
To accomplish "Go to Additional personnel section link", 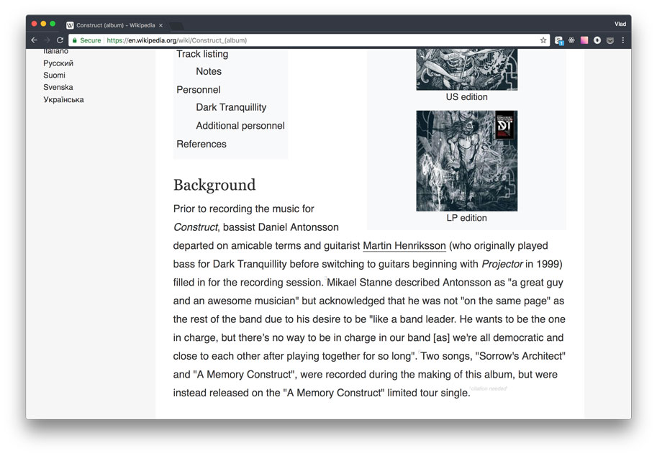I will (x=240, y=126).
